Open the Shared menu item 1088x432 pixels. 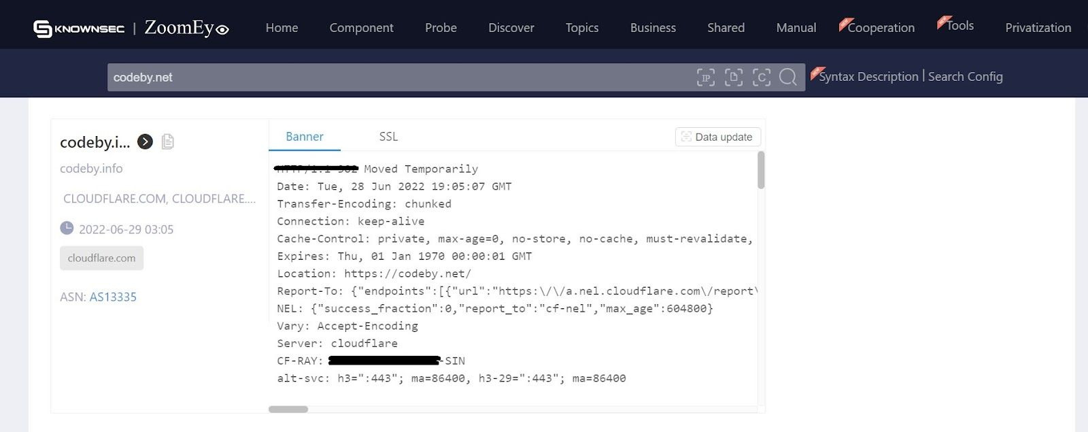coord(726,28)
